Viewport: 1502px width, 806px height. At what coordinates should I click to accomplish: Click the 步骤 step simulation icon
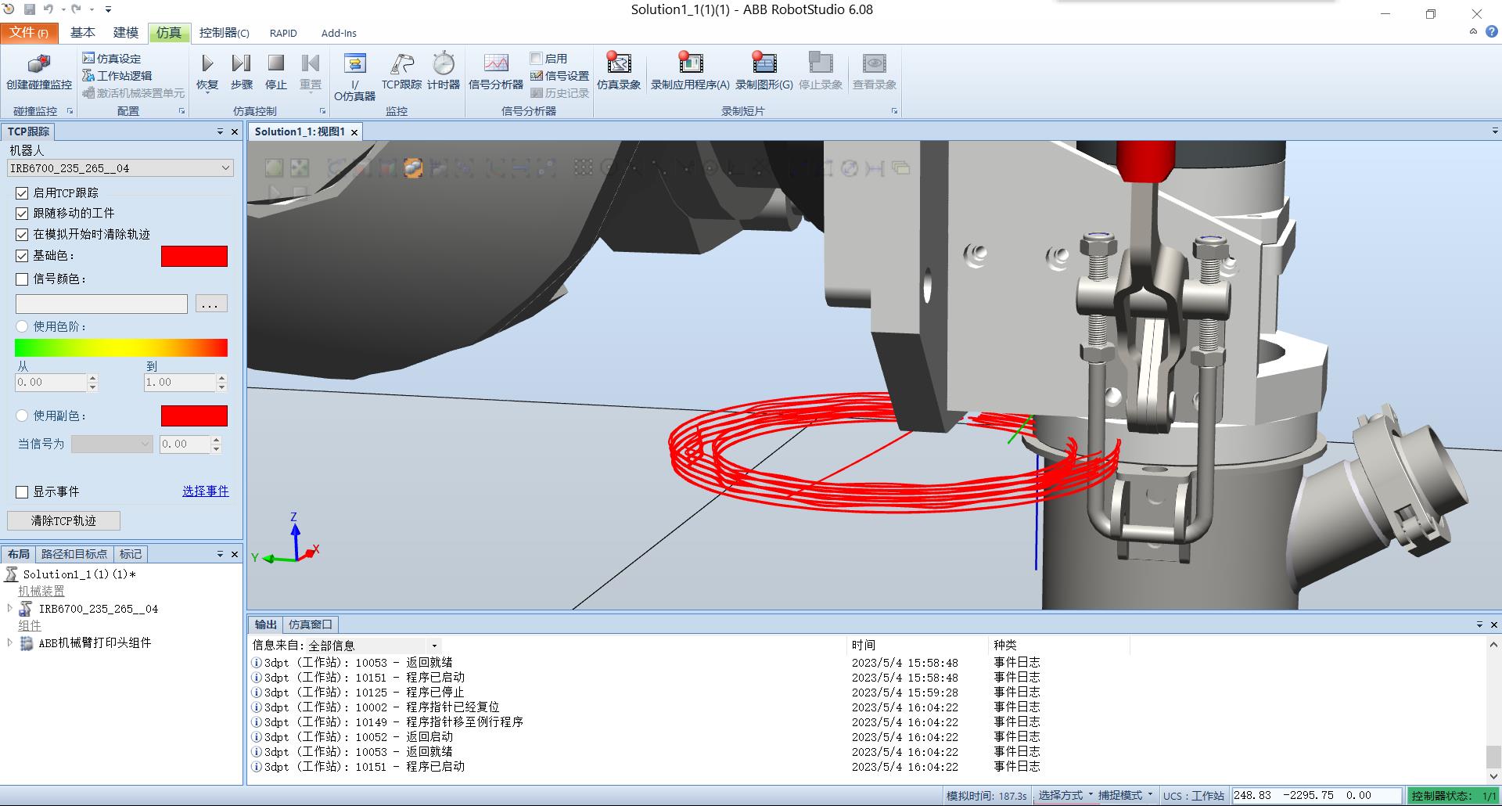pos(241,65)
